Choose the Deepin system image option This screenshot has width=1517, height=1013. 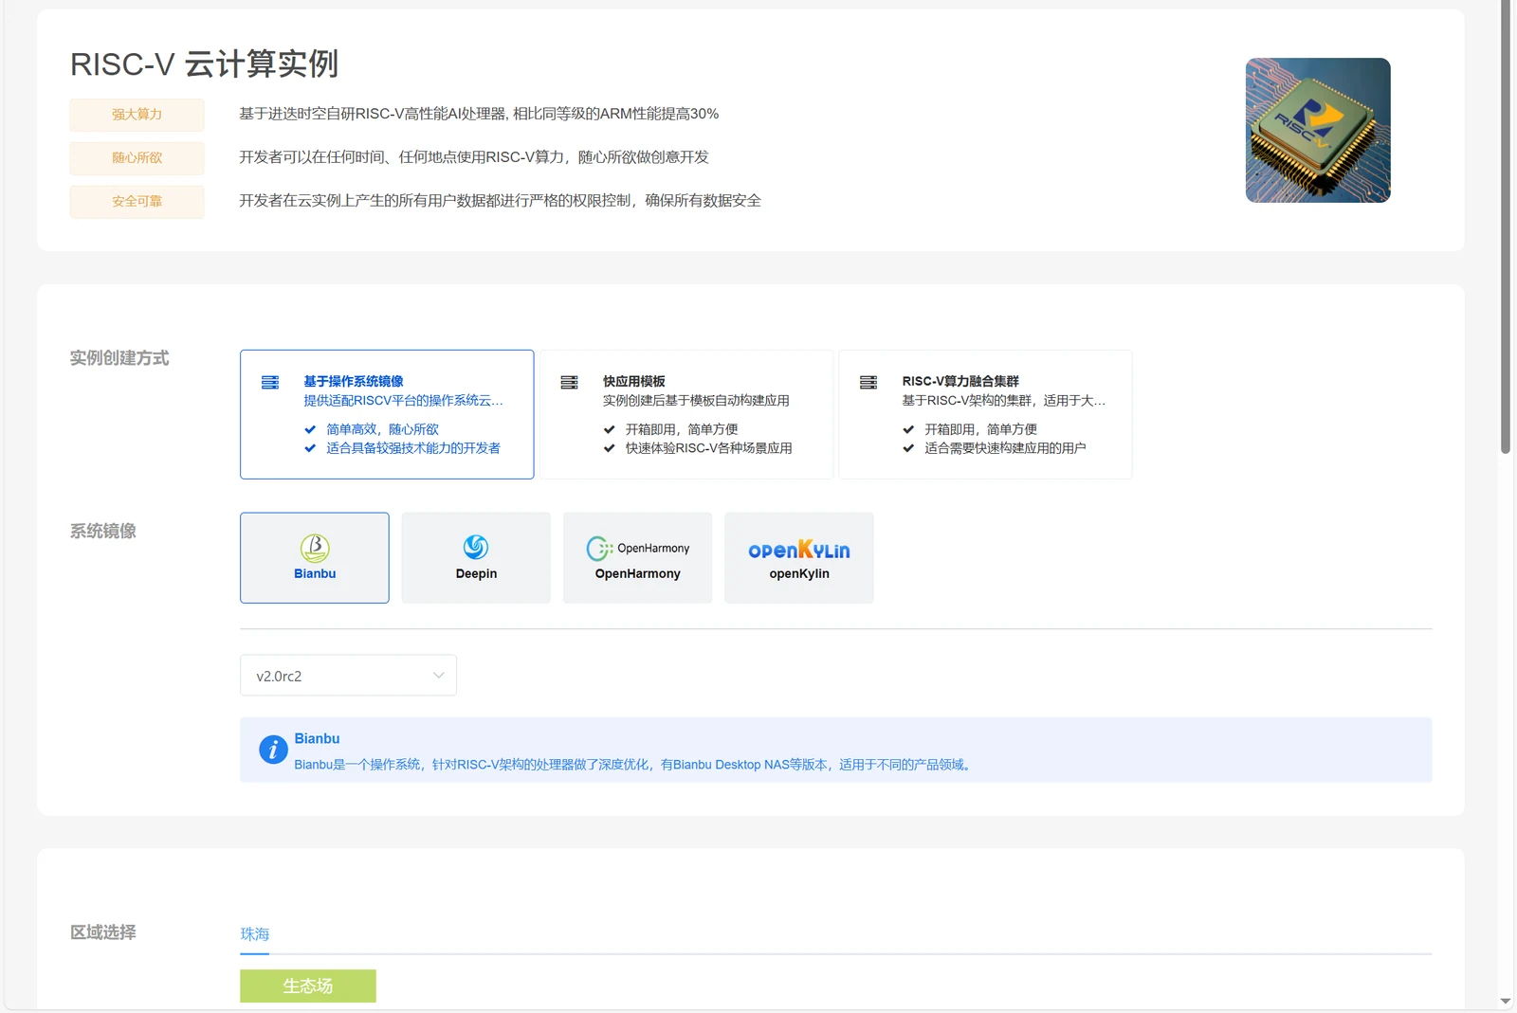tap(476, 557)
